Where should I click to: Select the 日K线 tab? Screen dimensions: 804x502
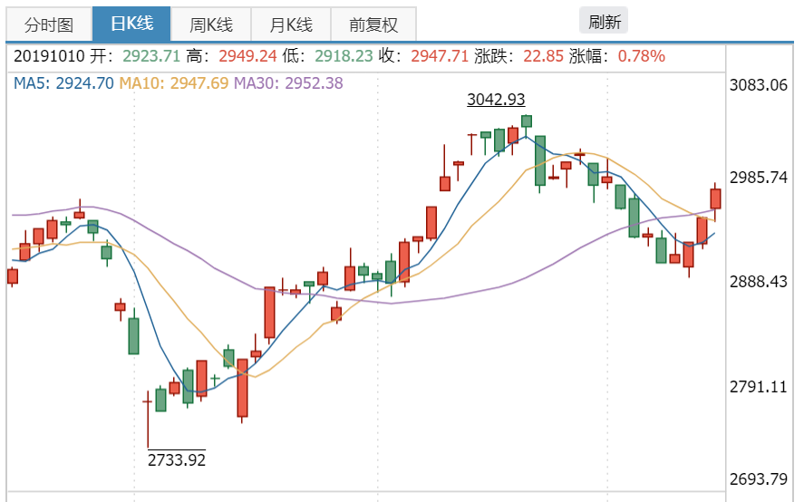(131, 24)
